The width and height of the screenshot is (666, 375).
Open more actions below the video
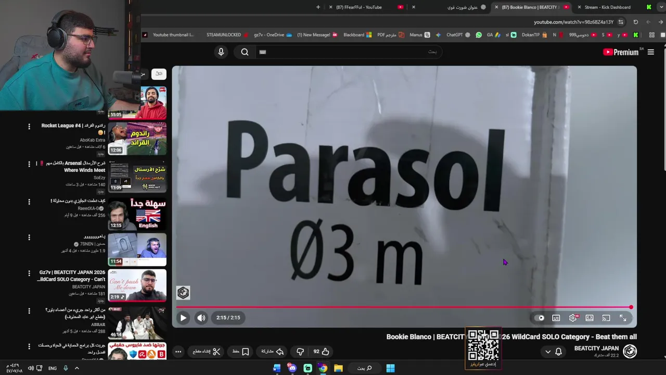point(178,352)
